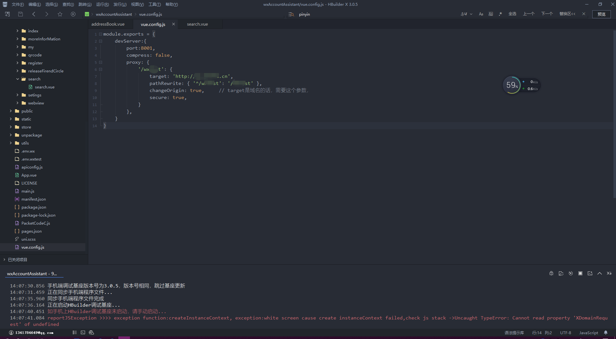Screen dimensions: 616x339
Task: Switch to search.vue editor tab
Action: (x=197, y=24)
